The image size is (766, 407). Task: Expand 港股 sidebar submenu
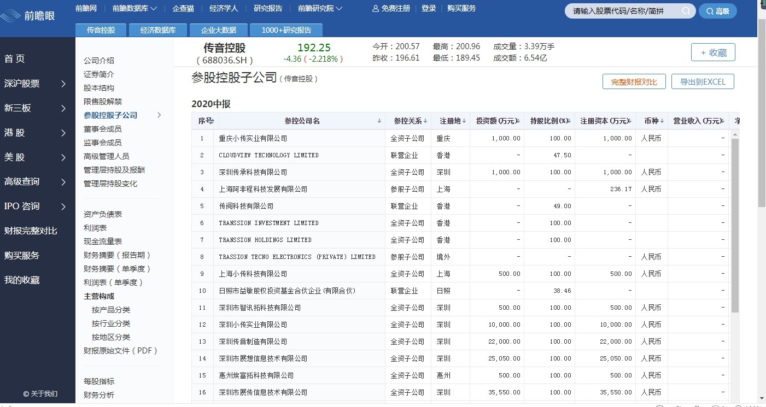click(x=63, y=133)
